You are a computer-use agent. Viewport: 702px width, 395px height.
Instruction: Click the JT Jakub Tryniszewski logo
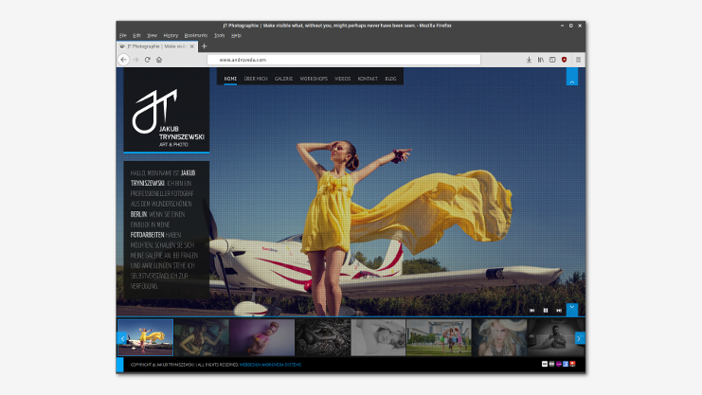click(167, 110)
